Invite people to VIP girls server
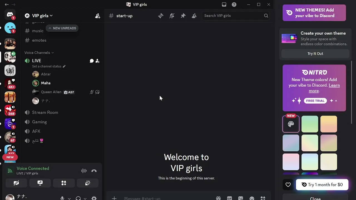 click(98, 16)
